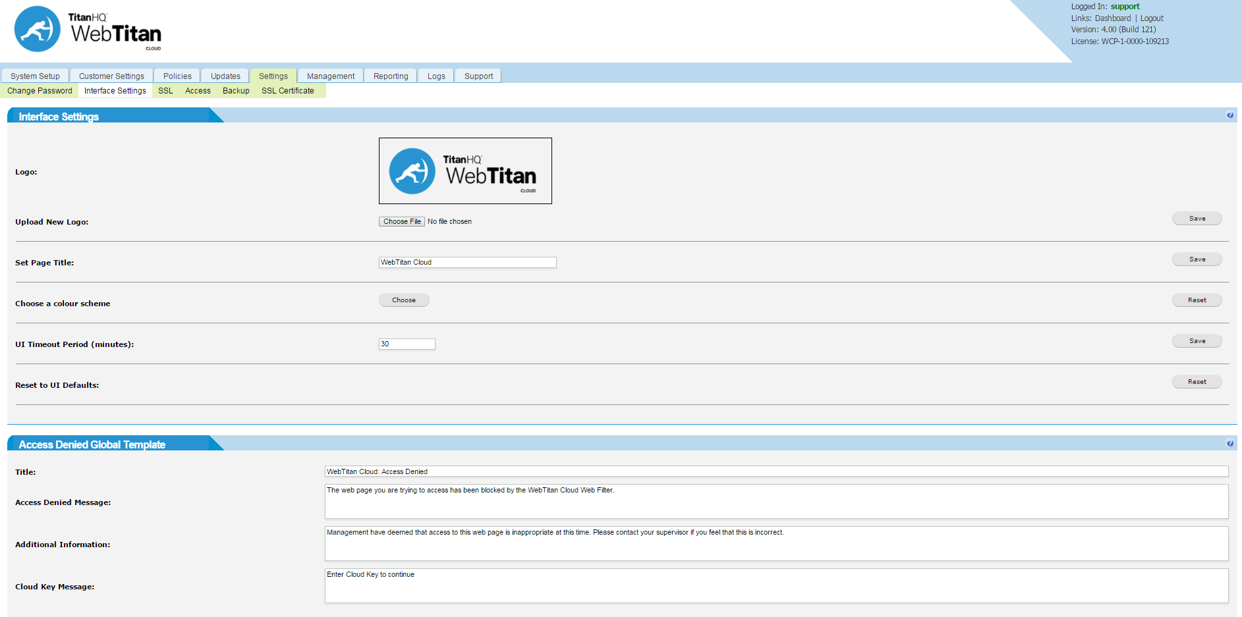Screen dimensions: 1242x617
Task: Click the Logout link
Action: point(1152,18)
